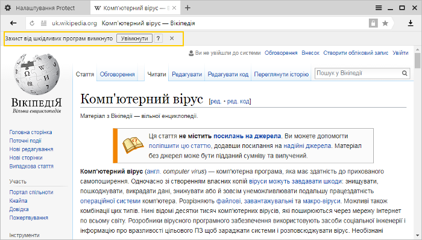This screenshot has height=240, width=422.
Task: Open the Внесок link
Action: point(310,53)
